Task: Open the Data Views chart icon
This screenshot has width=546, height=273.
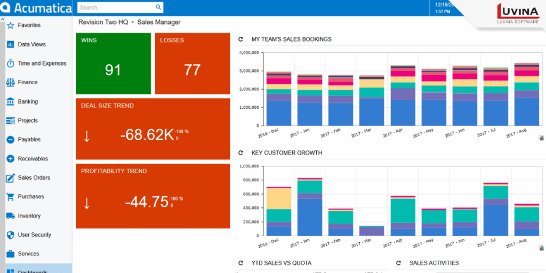Action: click(10, 44)
